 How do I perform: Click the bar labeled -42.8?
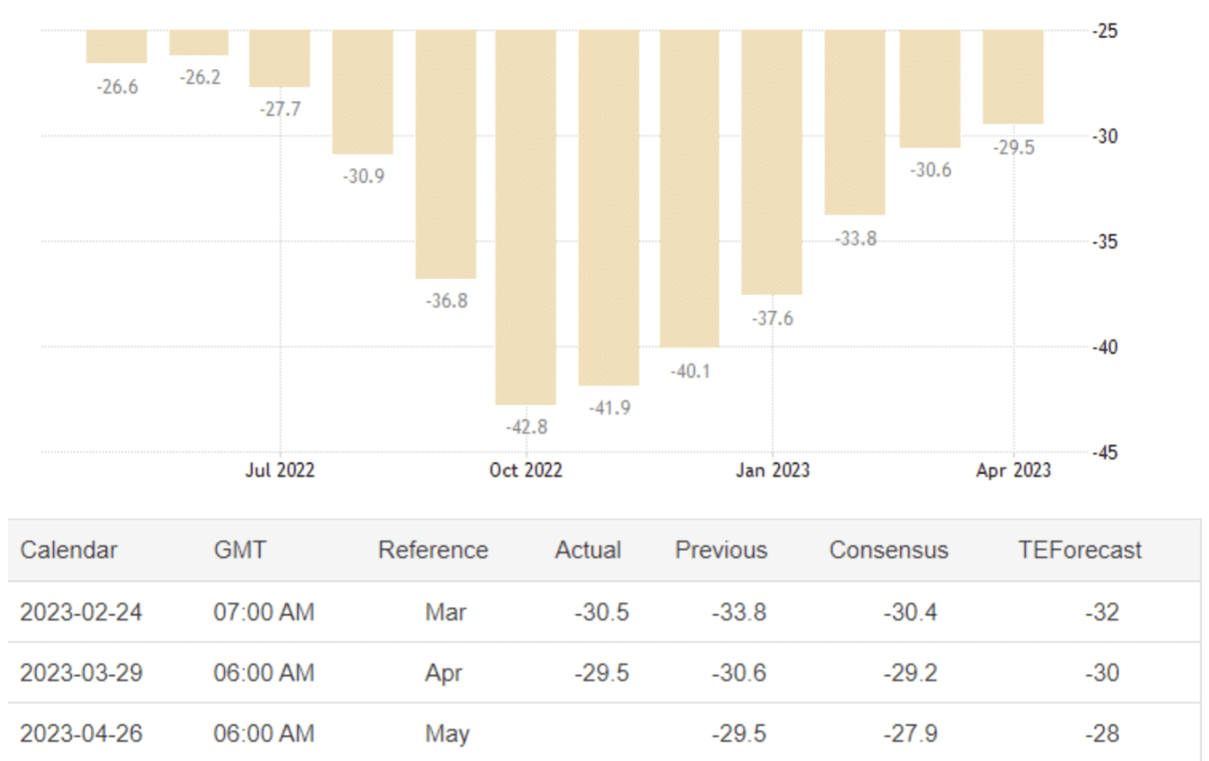pyautogui.click(x=526, y=216)
